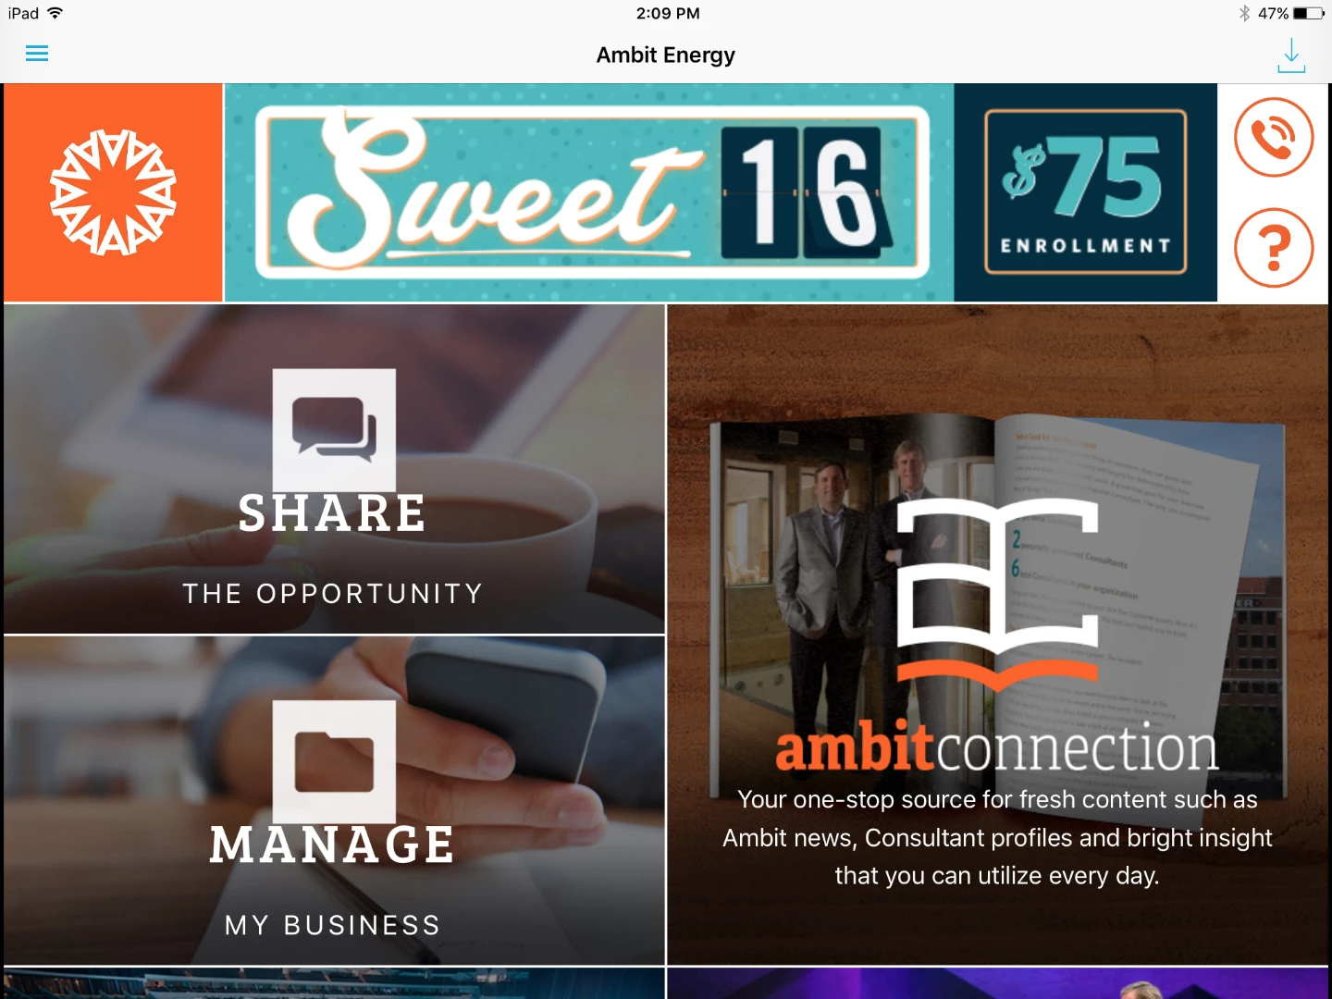This screenshot has width=1332, height=999.
Task: Open SHARE The Opportunity tile
Action: pyautogui.click(x=334, y=469)
